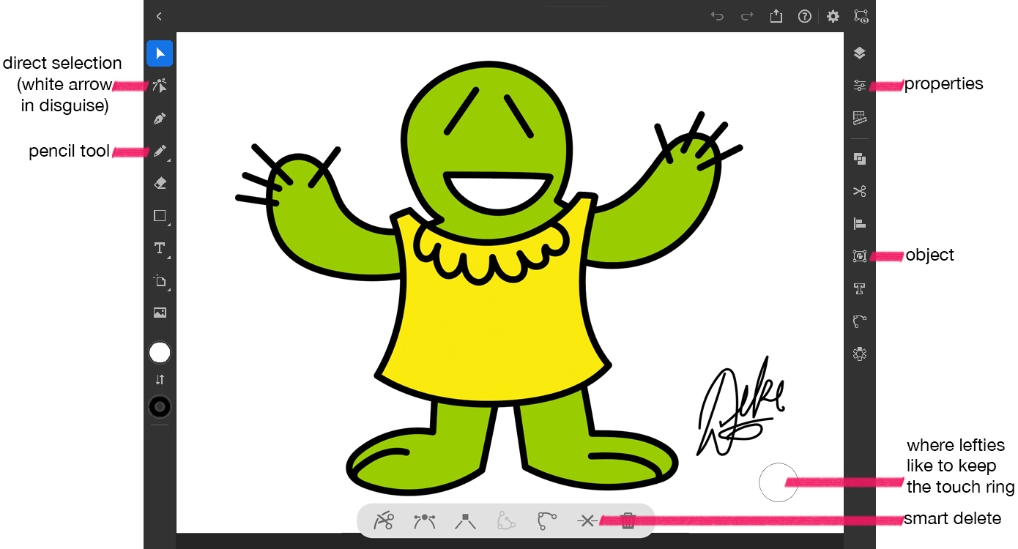Open the white fill color swatch

coord(159,352)
